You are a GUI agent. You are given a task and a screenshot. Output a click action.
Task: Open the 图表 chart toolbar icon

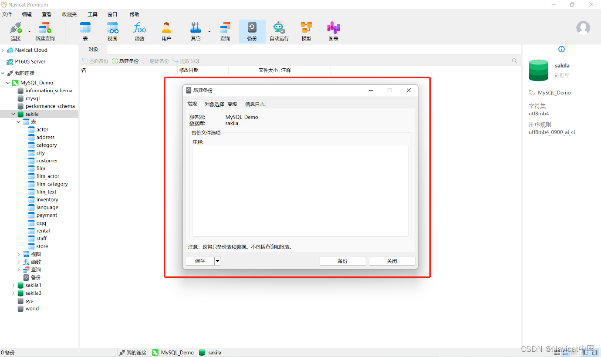click(334, 31)
